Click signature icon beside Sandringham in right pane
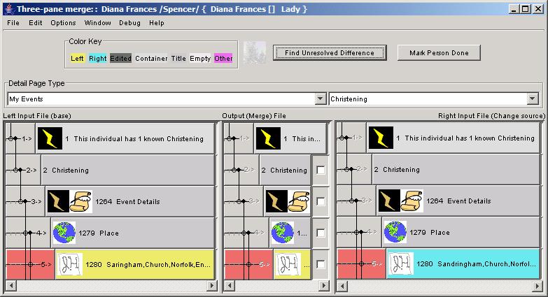Viewport: 548px width, 297px height. [x=401, y=265]
